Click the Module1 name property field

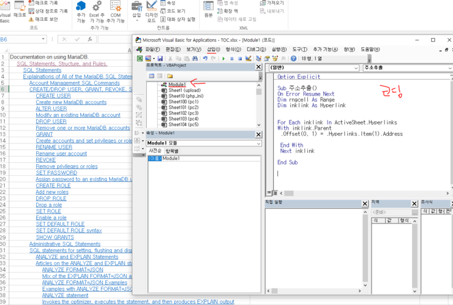click(211, 159)
